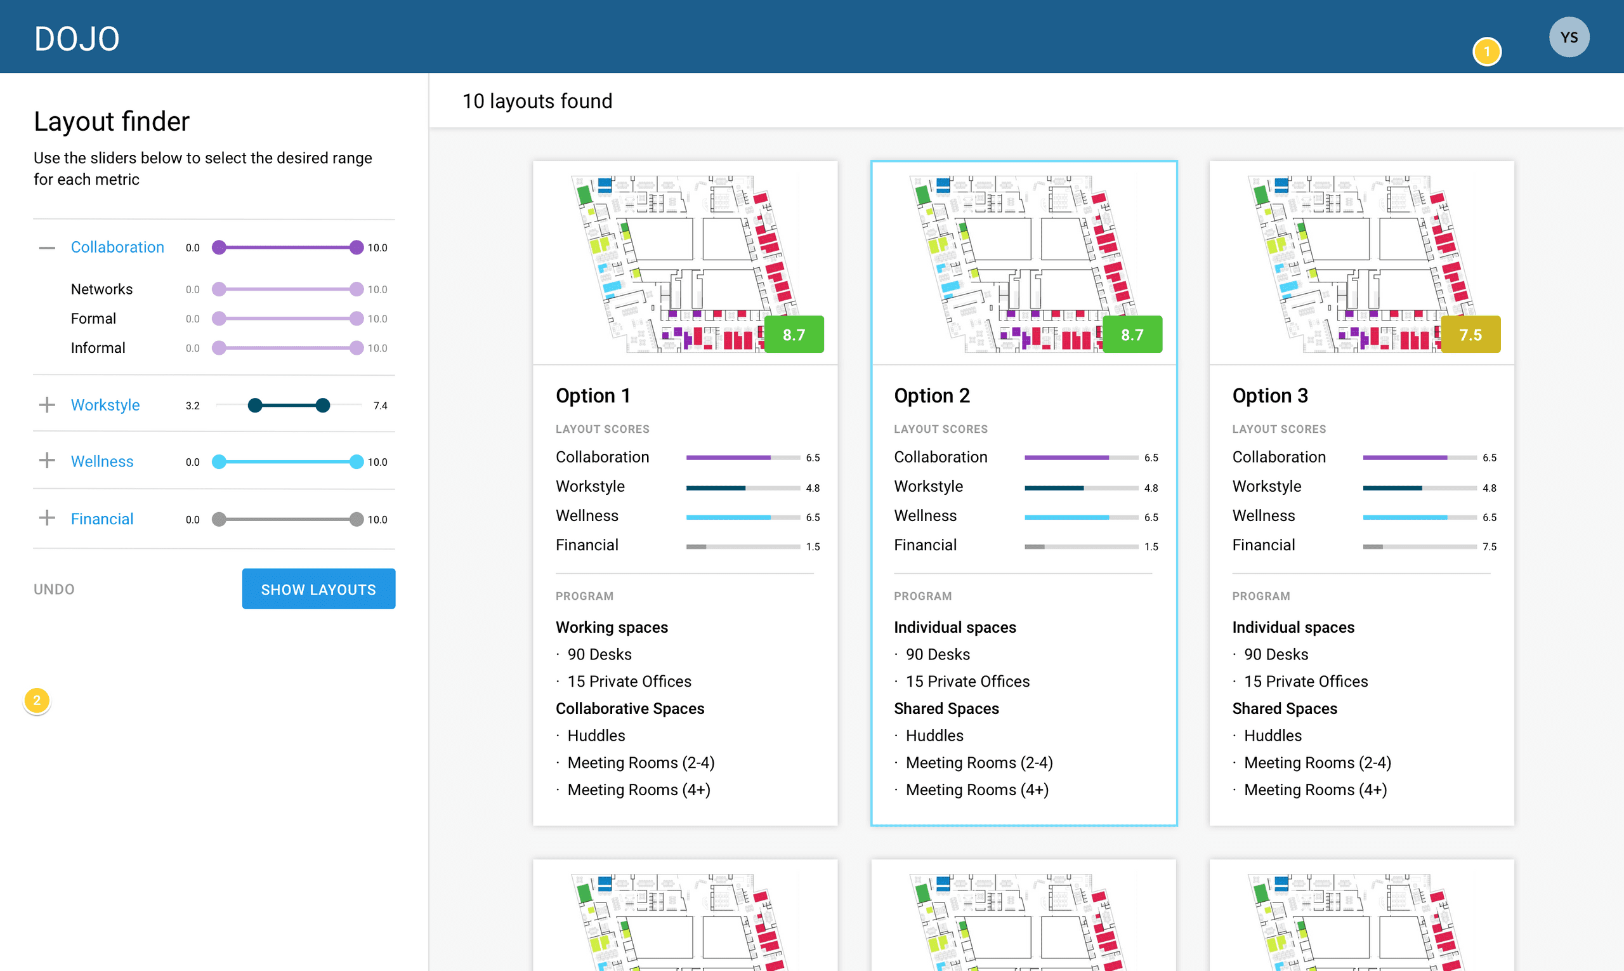
Task: Click Networks slider minimum handle
Action: pyautogui.click(x=219, y=289)
